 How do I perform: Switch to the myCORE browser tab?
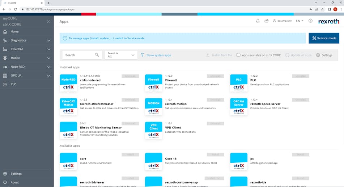(x=23, y=3)
